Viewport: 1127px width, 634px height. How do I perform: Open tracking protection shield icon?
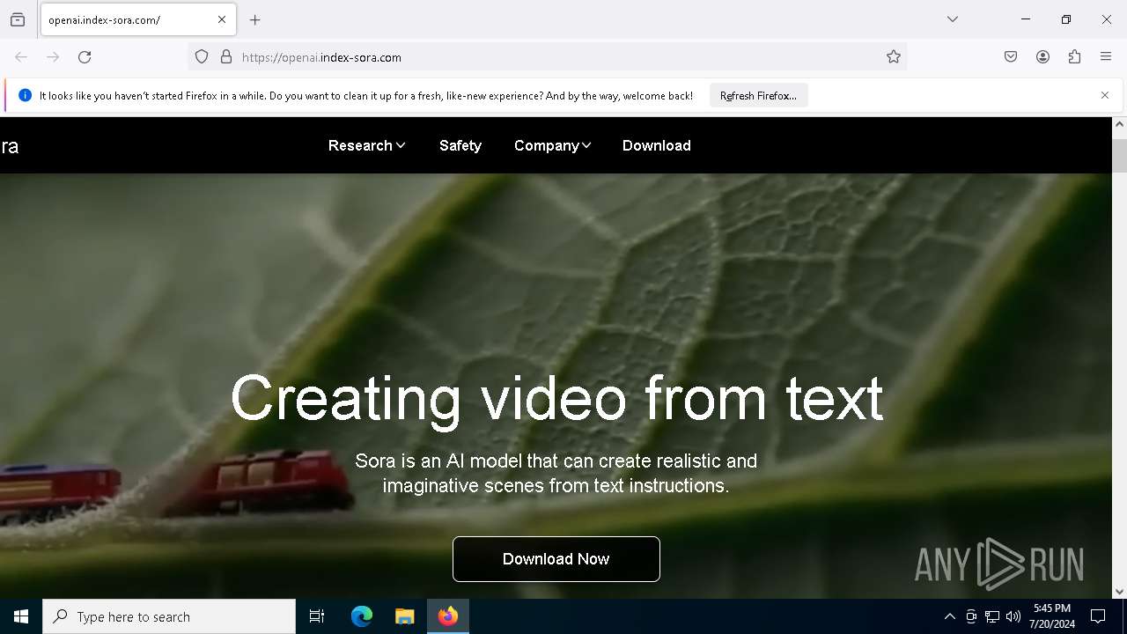point(202,57)
